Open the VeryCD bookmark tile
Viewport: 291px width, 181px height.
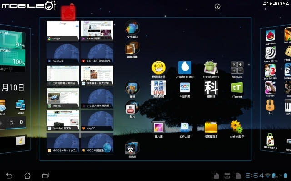click(x=97, y=120)
